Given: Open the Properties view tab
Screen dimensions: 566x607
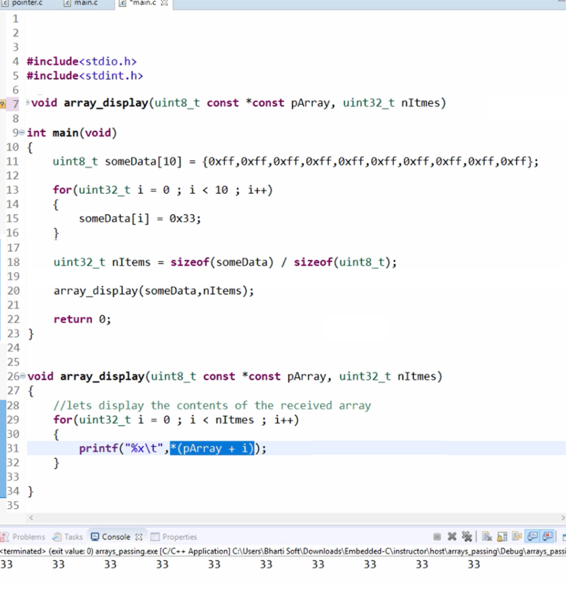Looking at the screenshot, I should coord(174,536).
